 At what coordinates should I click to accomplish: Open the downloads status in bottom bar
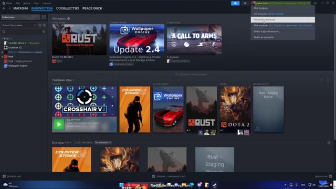click(169, 176)
